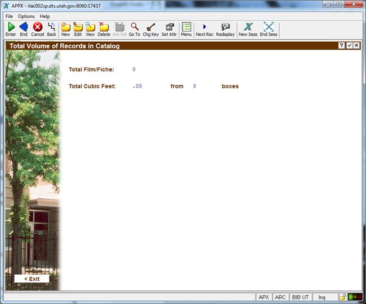Click the Inq status bar entry
Viewport: 366px width, 304px height.
[x=321, y=297]
